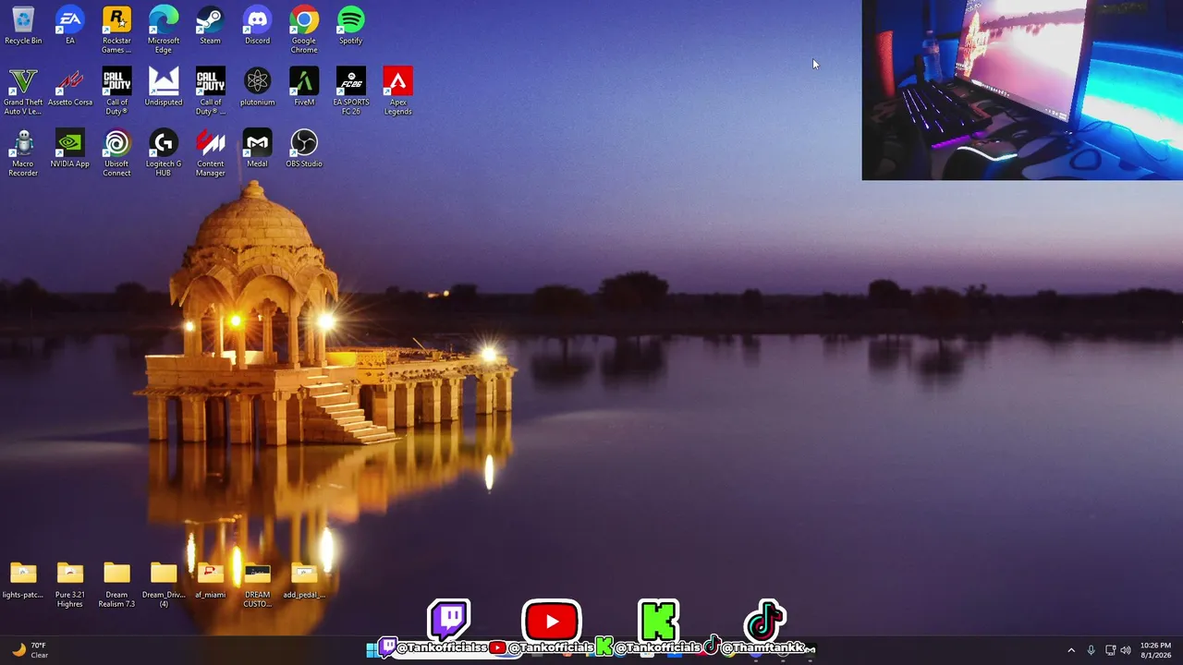Open the Discord desktop shortcut

pyautogui.click(x=257, y=25)
